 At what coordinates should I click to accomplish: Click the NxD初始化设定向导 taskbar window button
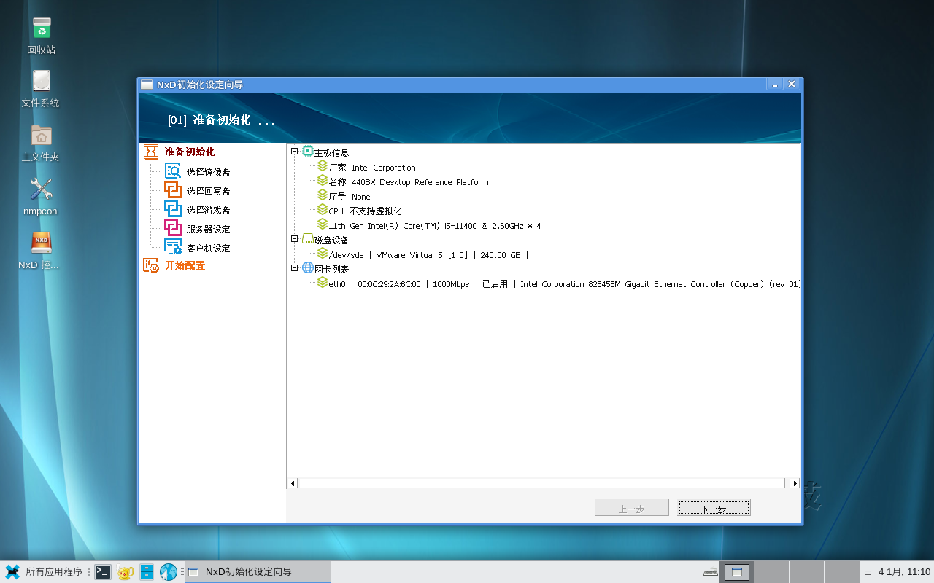258,572
